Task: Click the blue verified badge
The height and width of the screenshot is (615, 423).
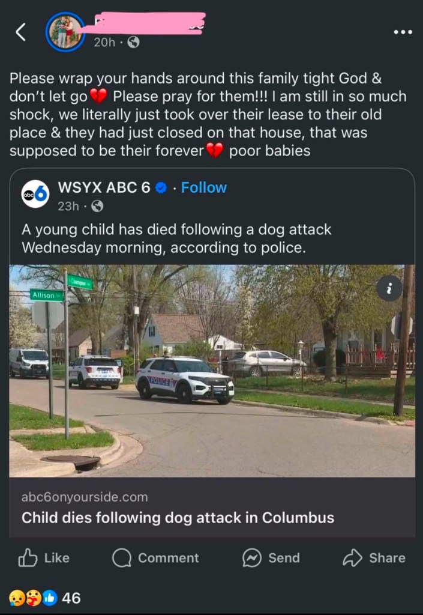Action: point(161,188)
